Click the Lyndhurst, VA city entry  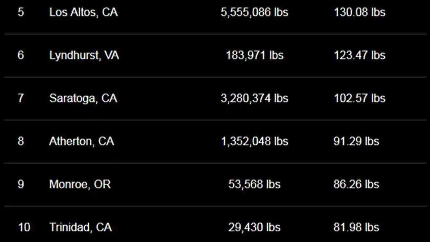pyautogui.click(x=84, y=55)
